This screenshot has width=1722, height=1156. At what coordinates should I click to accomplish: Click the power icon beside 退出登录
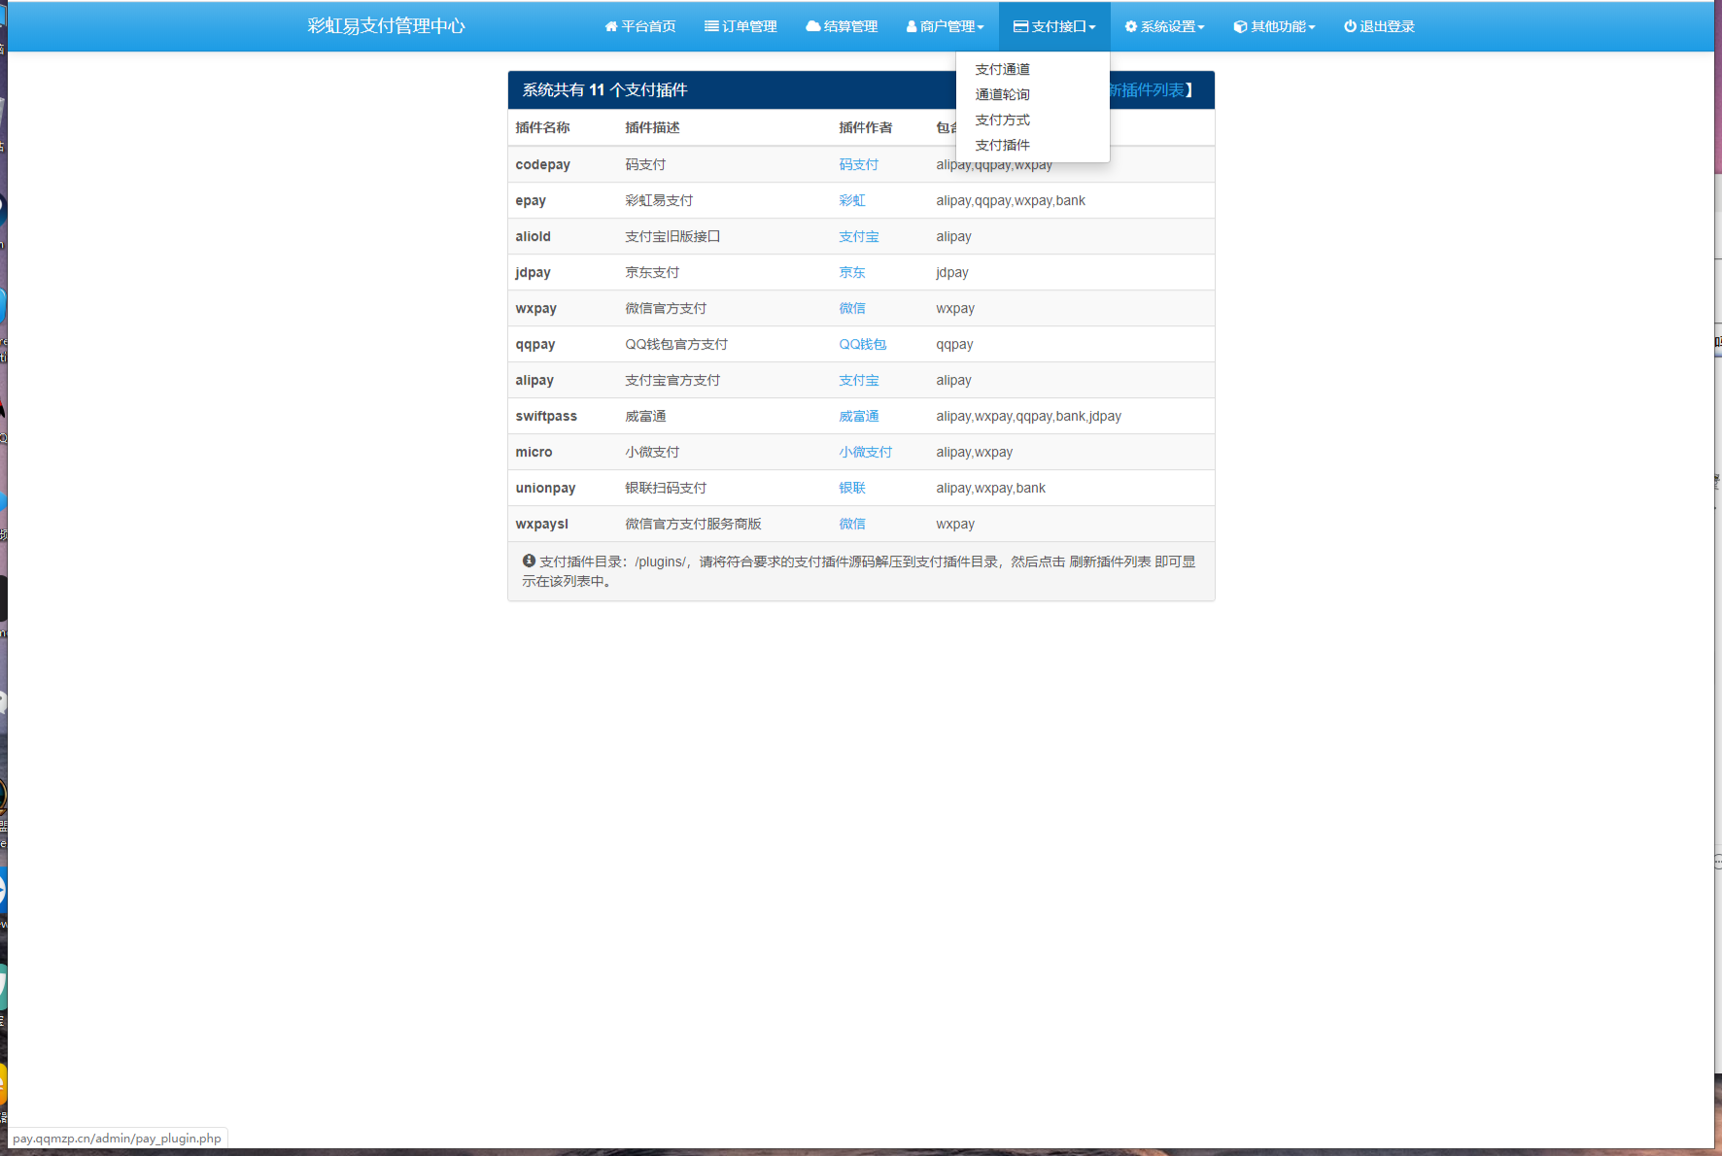click(1350, 27)
